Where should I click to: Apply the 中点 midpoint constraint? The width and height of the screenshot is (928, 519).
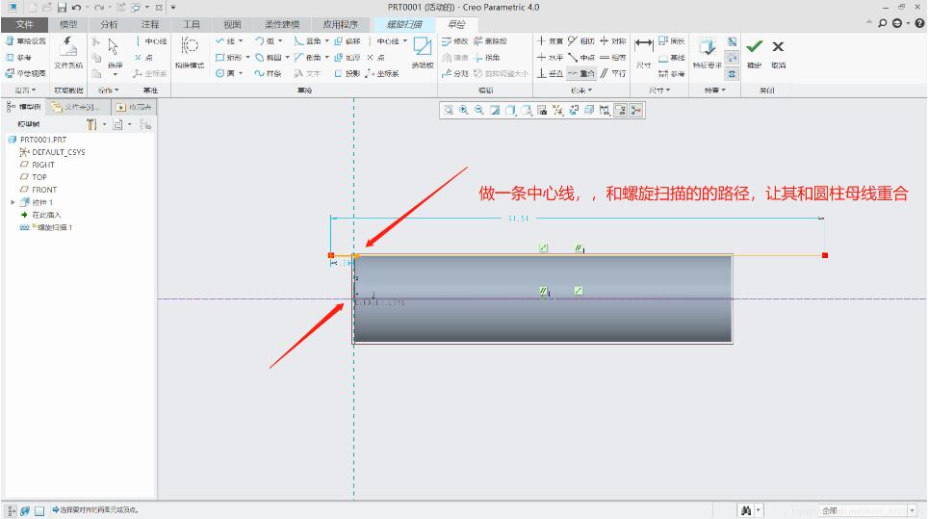580,58
